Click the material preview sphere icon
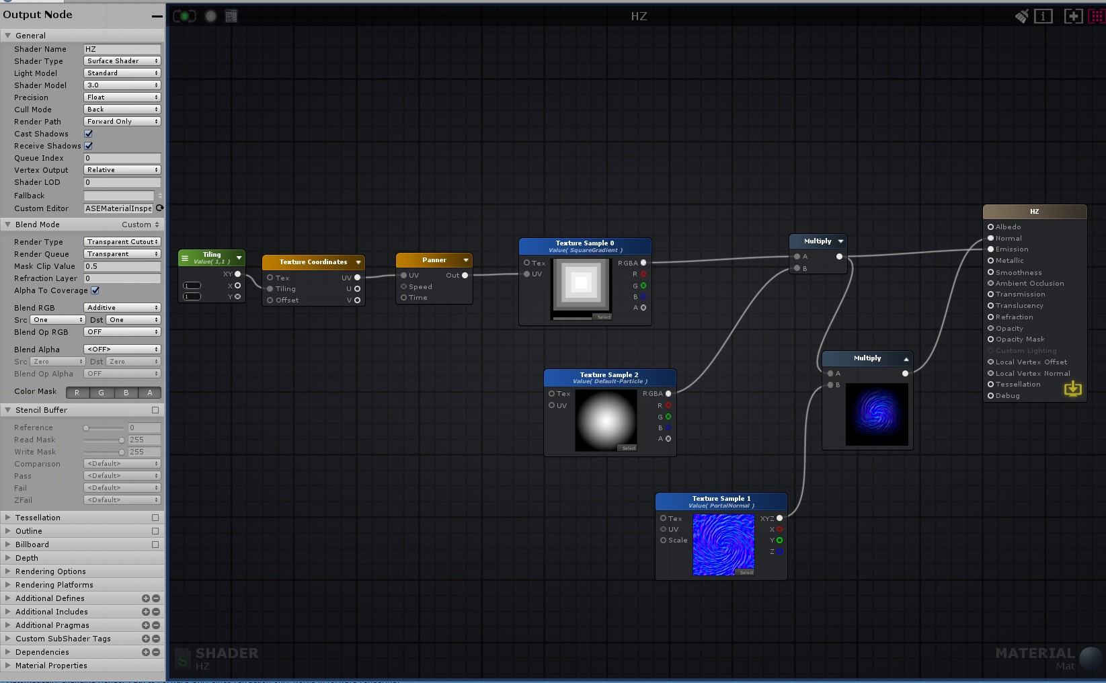This screenshot has width=1106, height=683. 1091,658
